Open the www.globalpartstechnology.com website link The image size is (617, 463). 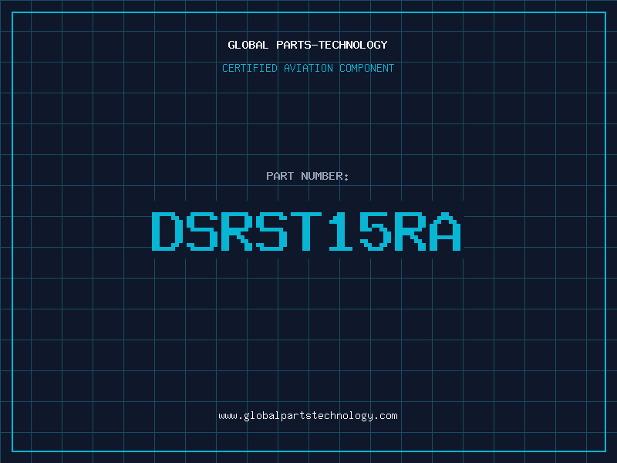(308, 416)
